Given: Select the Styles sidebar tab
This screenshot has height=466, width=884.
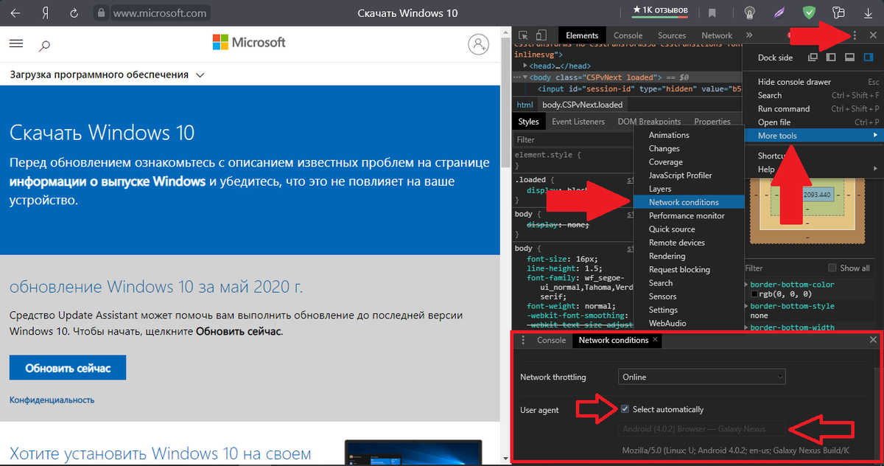Looking at the screenshot, I should [528, 122].
